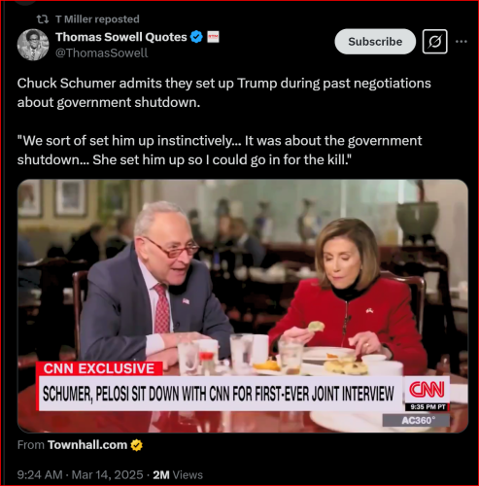Click the CNN EXCLUSIVE banner in the video

[99, 368]
